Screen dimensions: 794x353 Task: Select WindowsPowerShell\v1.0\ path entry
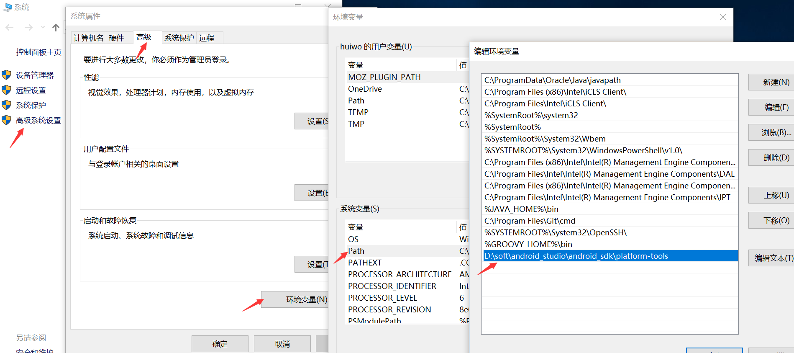(x=610, y=150)
